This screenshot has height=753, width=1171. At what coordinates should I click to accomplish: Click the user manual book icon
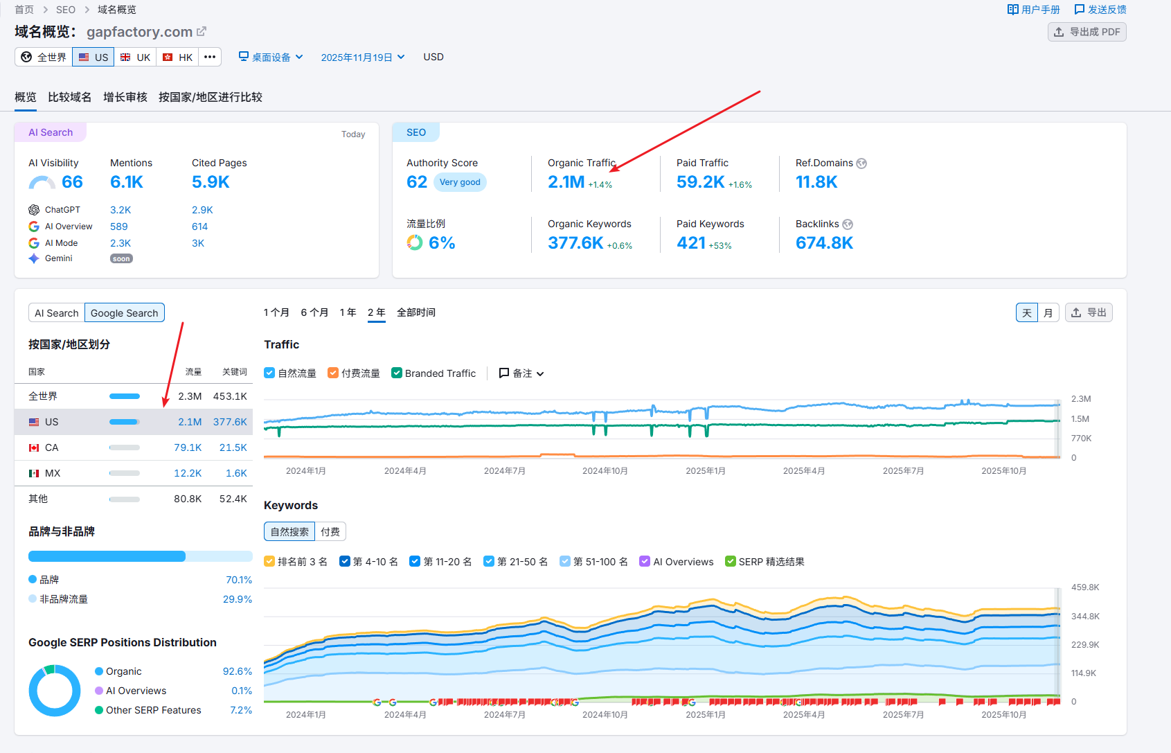(x=1012, y=10)
